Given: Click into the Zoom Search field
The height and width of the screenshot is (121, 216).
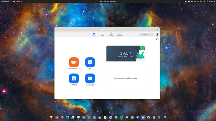Looking at the screenshot, I should 147,34.
